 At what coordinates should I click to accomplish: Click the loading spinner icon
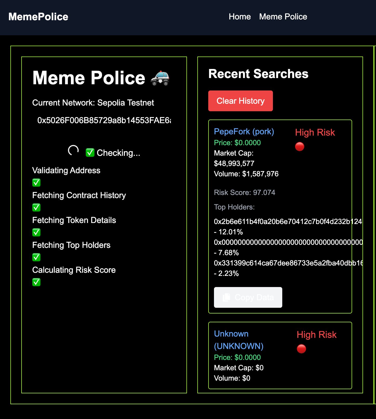click(73, 150)
